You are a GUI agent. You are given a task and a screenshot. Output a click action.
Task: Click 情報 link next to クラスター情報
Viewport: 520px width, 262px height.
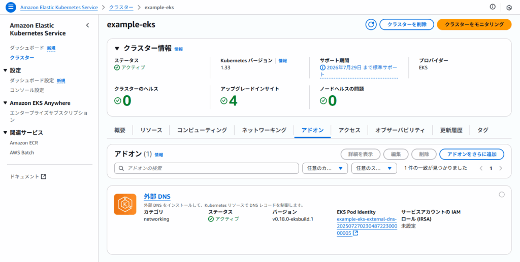pyautogui.click(x=178, y=49)
